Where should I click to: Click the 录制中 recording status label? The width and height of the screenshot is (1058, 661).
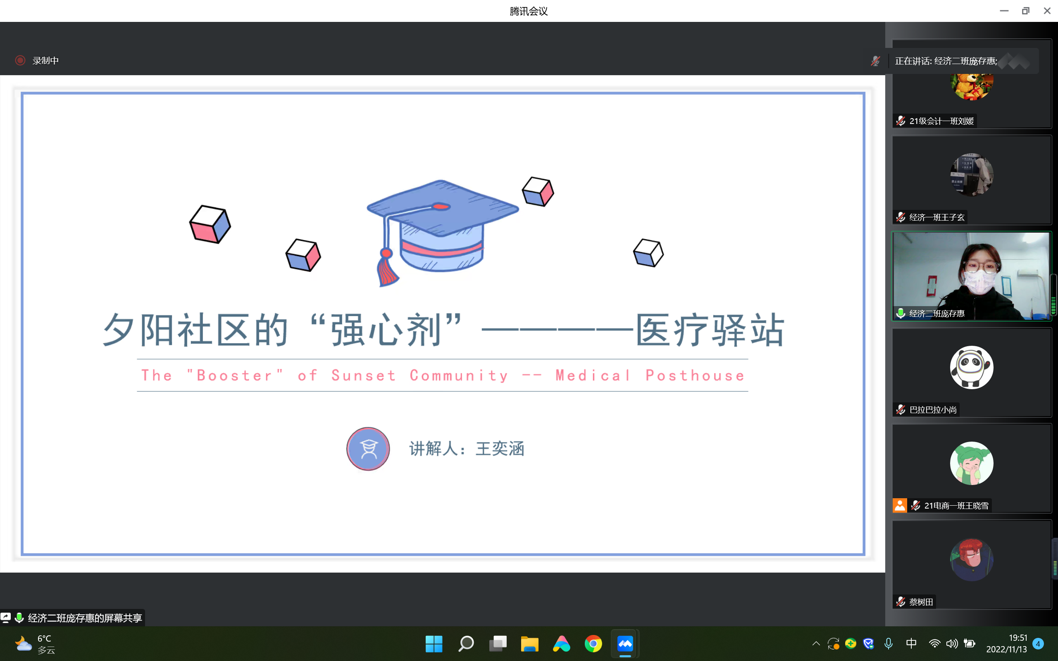(x=45, y=61)
